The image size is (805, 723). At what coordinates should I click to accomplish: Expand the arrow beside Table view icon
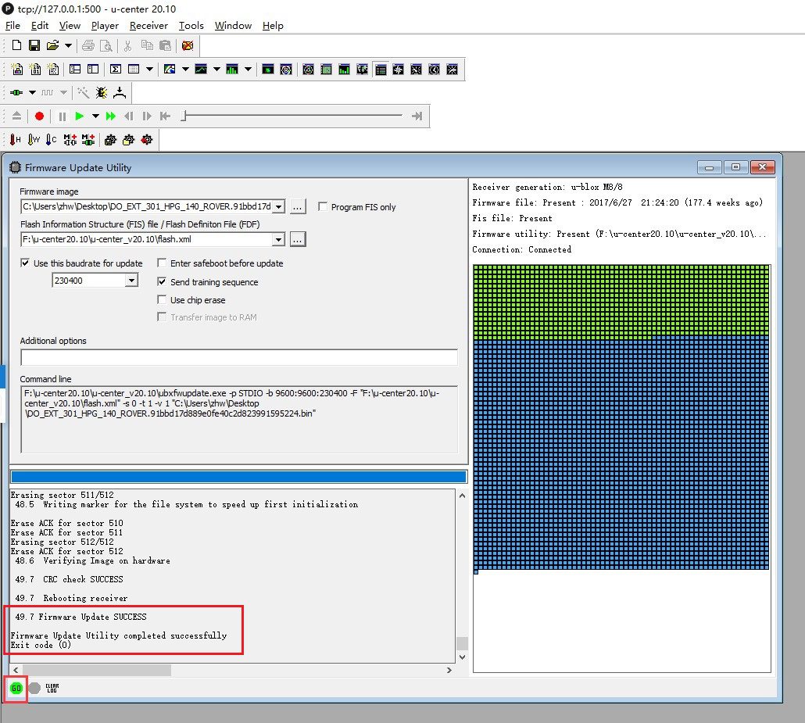pyautogui.click(x=149, y=70)
